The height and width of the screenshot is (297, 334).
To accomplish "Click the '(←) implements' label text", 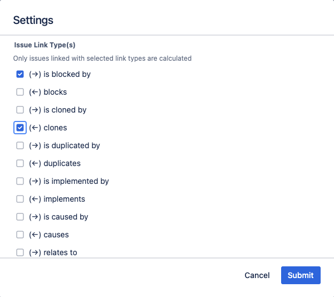I will tap(57, 199).
